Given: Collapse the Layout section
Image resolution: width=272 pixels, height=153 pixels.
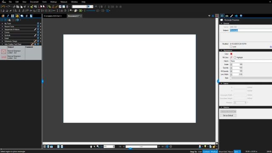Looking at the screenshot, I should point(221,83).
